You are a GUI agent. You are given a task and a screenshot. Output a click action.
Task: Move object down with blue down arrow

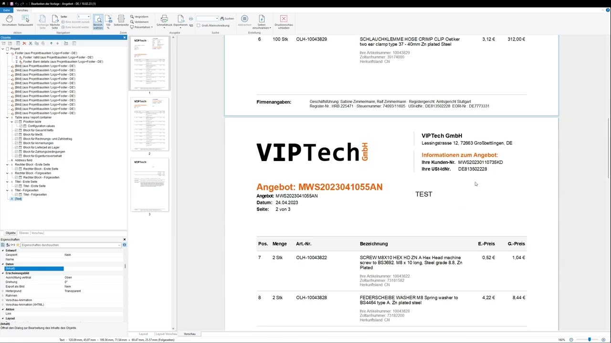57,43
